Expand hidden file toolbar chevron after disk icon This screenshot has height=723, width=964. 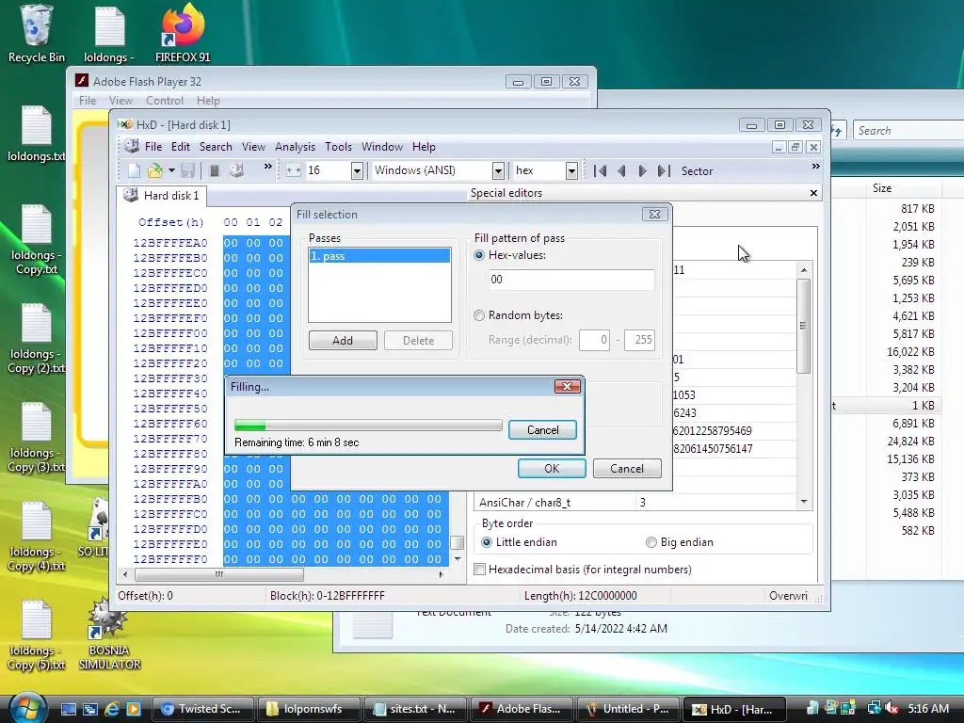267,166
